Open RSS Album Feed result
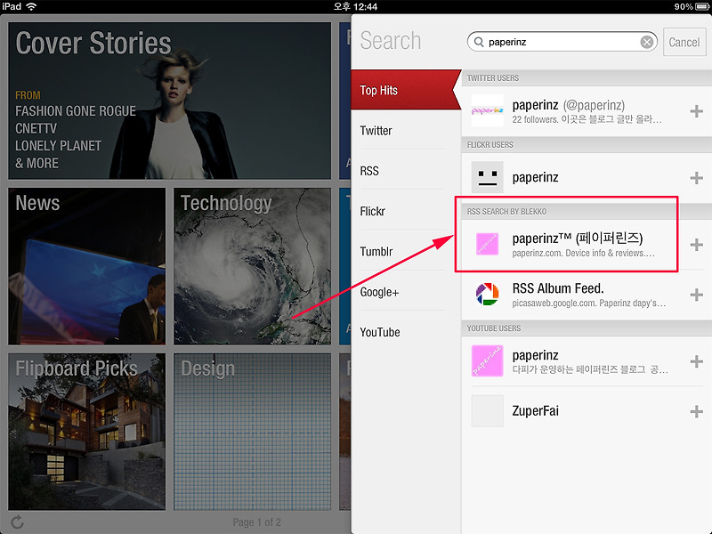Screen dimensions: 712x534 [587, 295]
